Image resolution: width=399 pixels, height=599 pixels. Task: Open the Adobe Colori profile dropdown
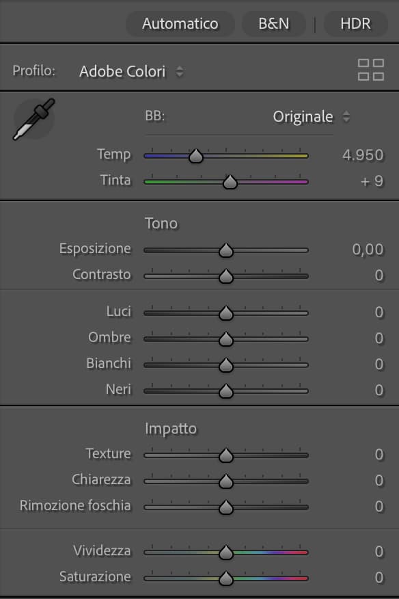[123, 70]
